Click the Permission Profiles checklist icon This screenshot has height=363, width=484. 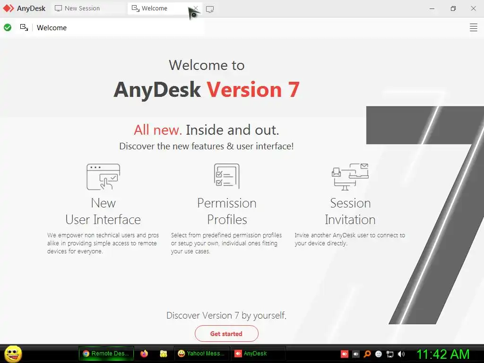click(226, 176)
